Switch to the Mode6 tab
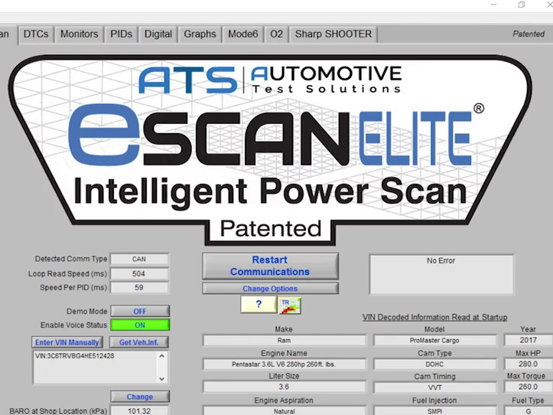Viewport: 553px width, 415px height. (x=243, y=34)
